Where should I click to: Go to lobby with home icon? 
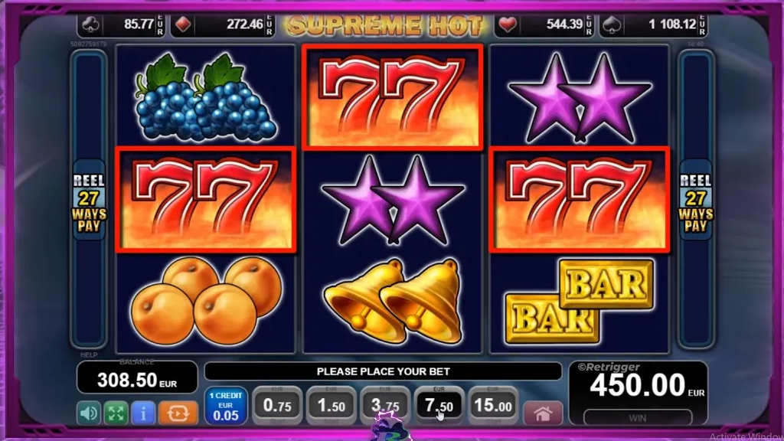543,413
